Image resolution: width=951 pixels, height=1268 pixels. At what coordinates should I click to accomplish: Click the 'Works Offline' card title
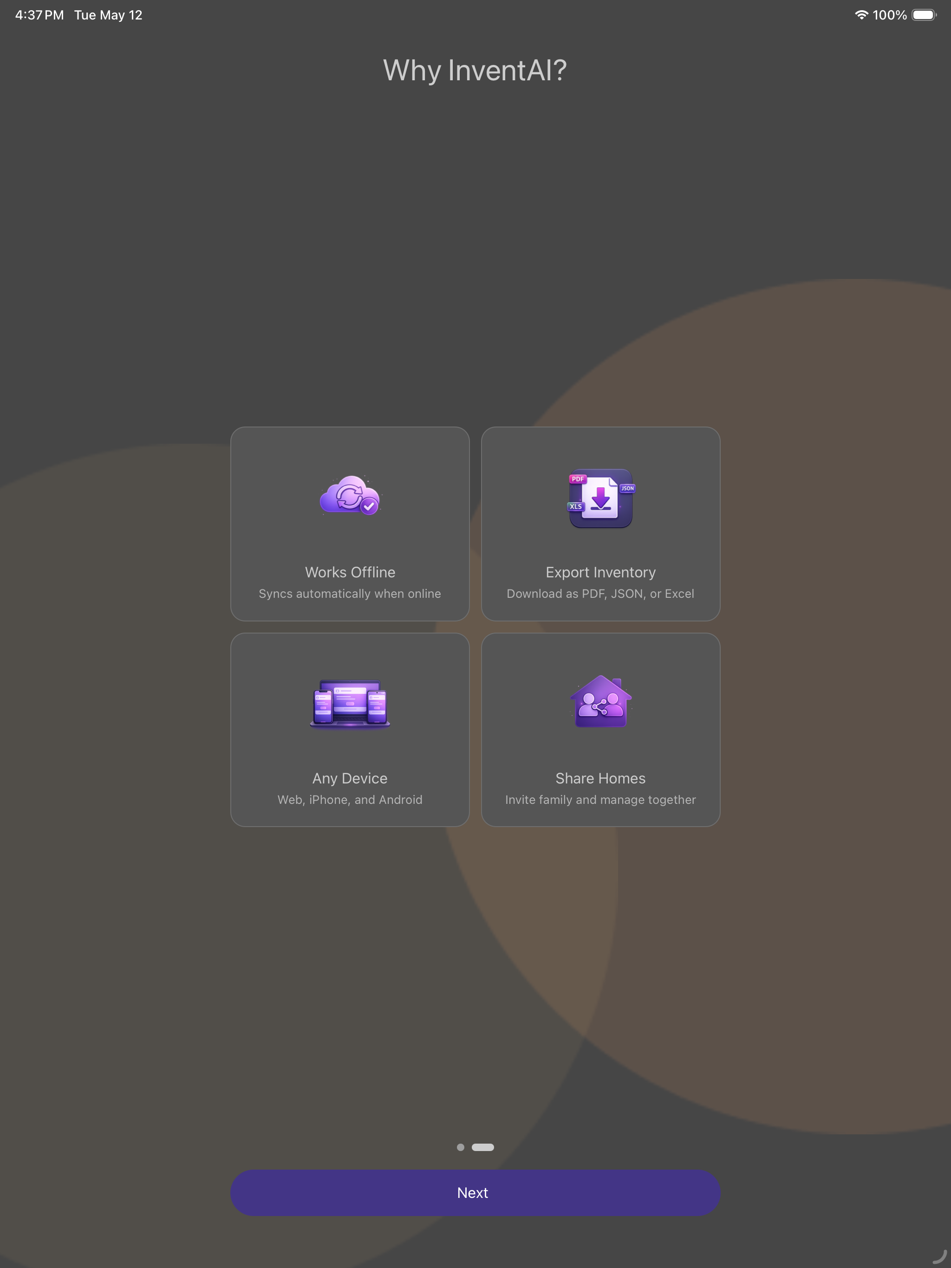(x=350, y=572)
